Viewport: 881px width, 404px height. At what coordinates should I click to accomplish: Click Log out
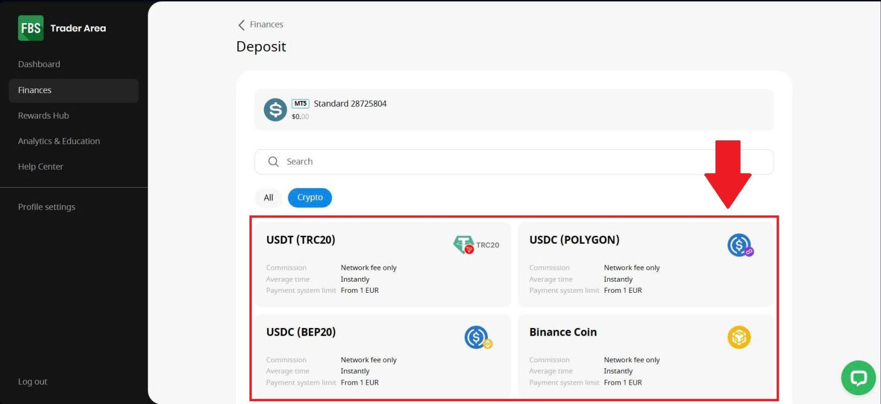pos(32,381)
